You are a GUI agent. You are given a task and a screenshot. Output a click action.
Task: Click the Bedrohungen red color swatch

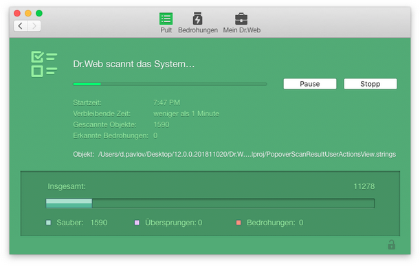pos(239,223)
